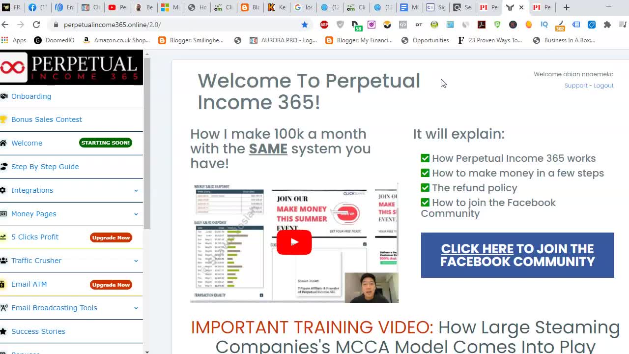Click the 'Welcome obian nnaemeka' text
The height and width of the screenshot is (354, 629).
pos(573,74)
